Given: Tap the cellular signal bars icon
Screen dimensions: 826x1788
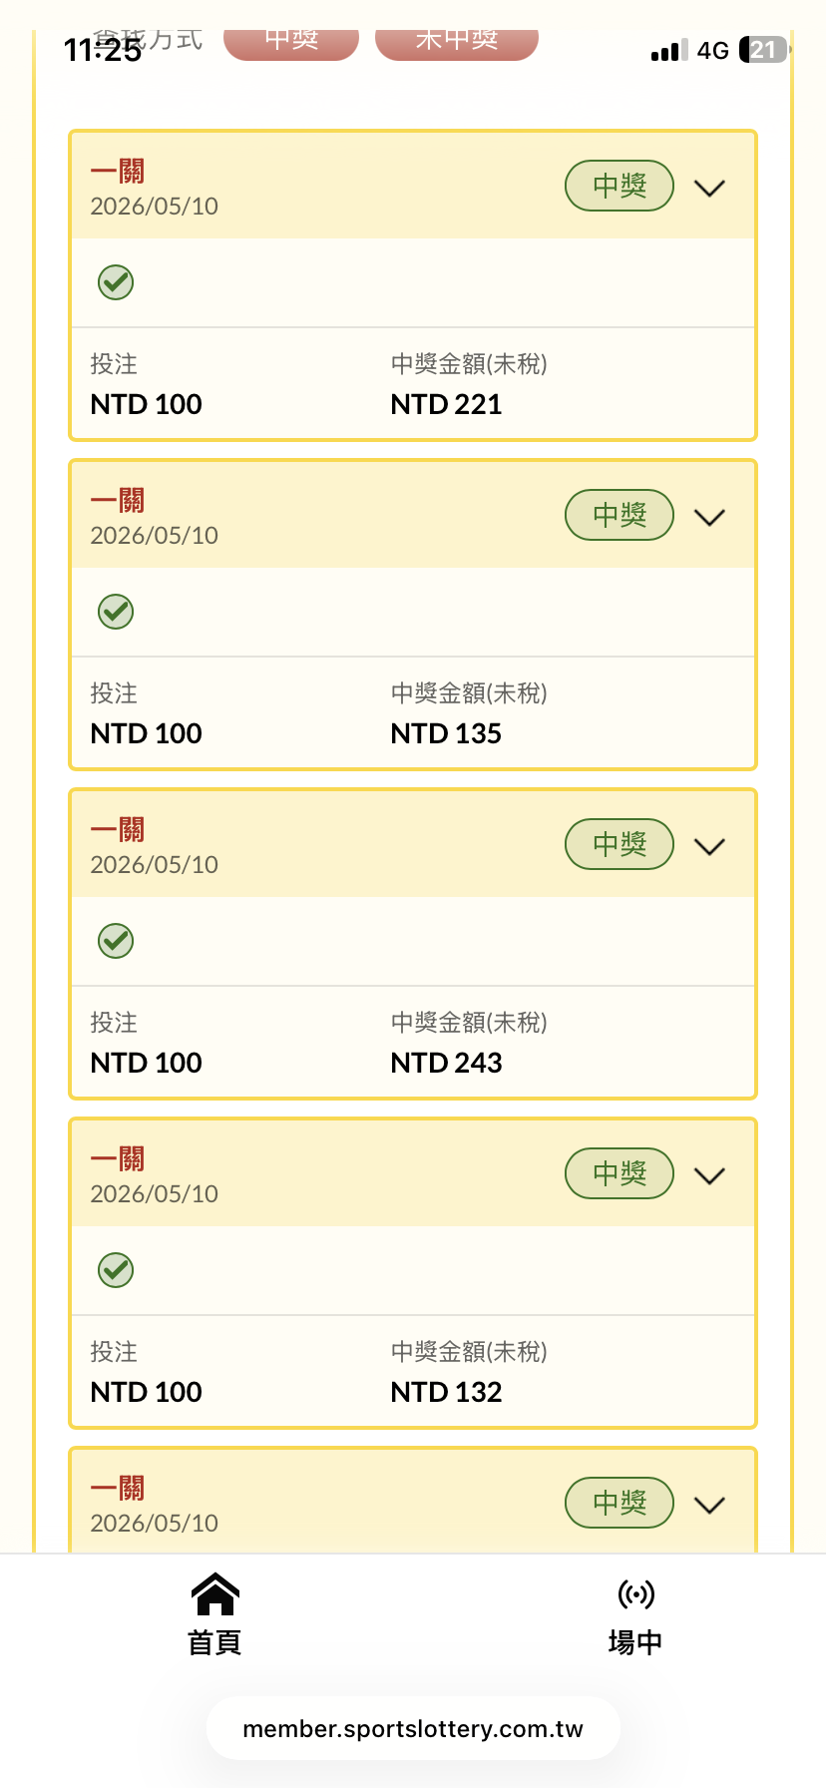Looking at the screenshot, I should (669, 51).
